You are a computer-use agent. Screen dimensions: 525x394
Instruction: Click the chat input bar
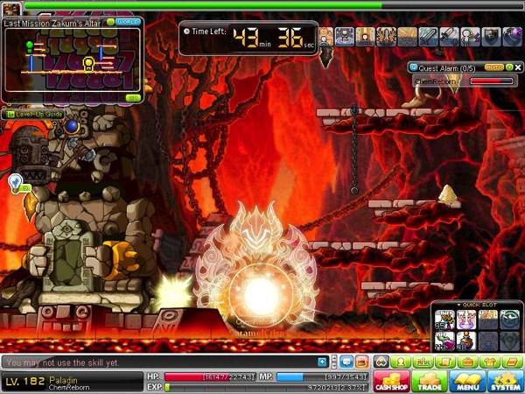(x=159, y=362)
